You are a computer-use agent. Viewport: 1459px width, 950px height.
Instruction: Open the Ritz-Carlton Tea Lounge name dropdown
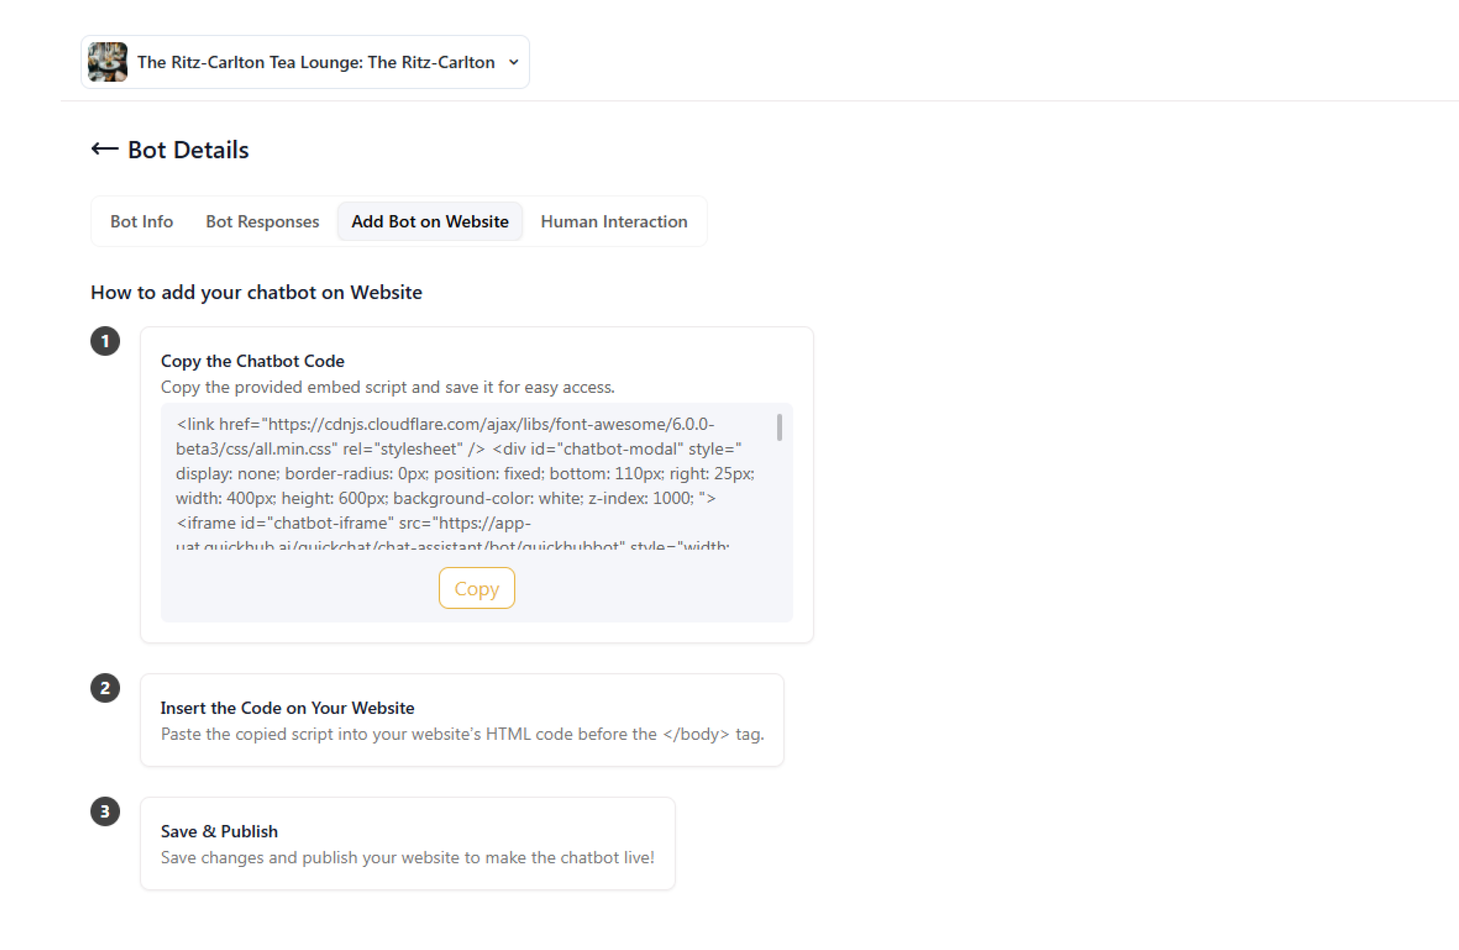(x=316, y=62)
